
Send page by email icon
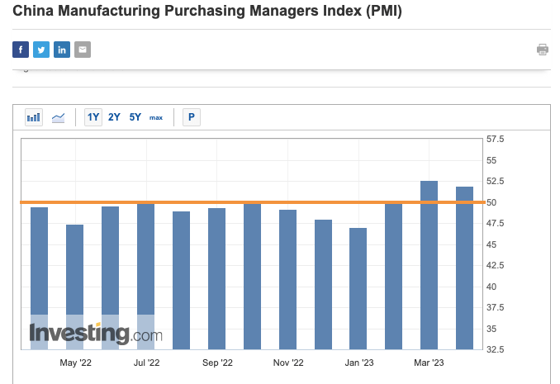click(x=83, y=50)
